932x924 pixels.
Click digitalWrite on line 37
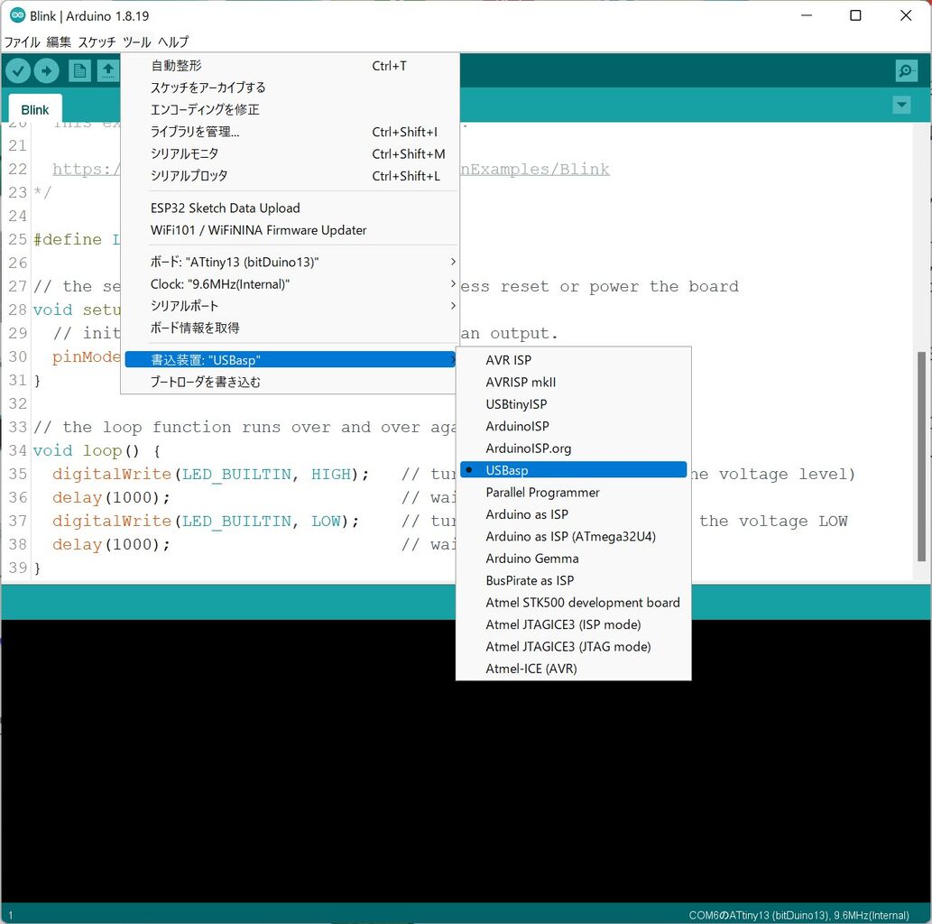tap(112, 522)
